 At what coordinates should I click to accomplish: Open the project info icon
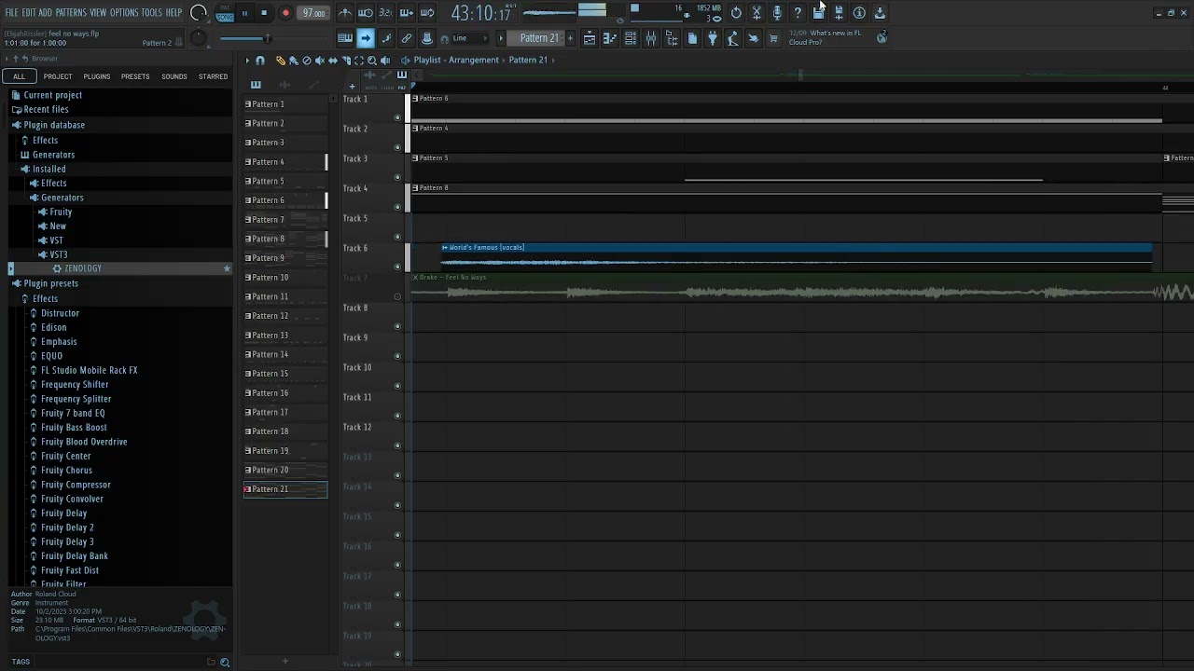(859, 13)
